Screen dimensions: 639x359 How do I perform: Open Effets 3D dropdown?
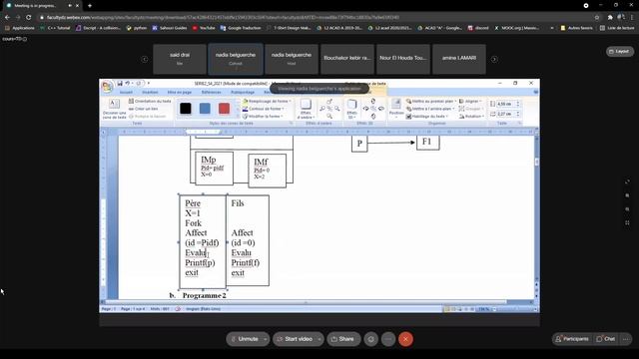pos(351,109)
